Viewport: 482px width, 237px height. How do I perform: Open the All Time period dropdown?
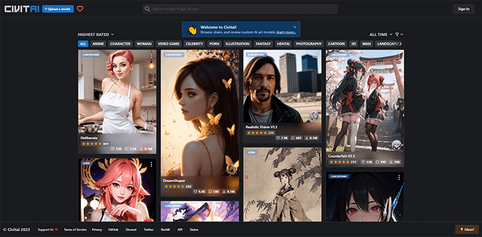381,34
